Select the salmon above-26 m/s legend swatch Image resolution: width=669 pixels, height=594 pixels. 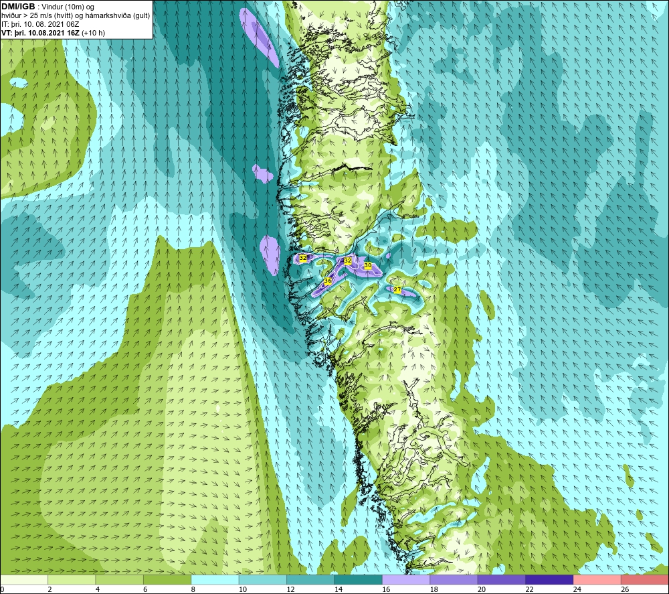[x=645, y=579]
